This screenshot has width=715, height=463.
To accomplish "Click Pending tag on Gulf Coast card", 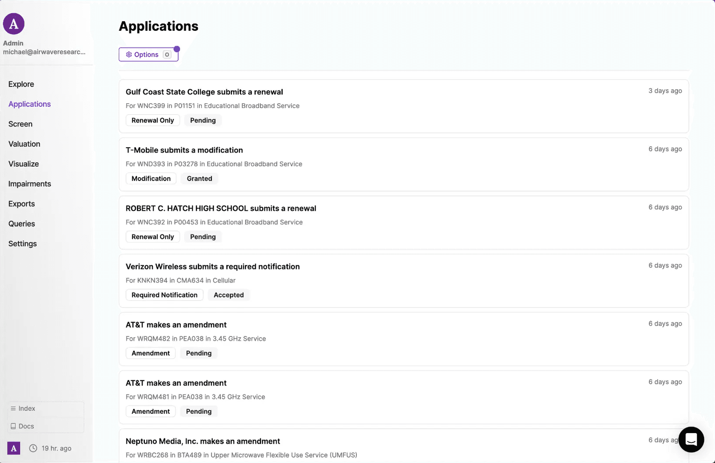I will (x=203, y=120).
